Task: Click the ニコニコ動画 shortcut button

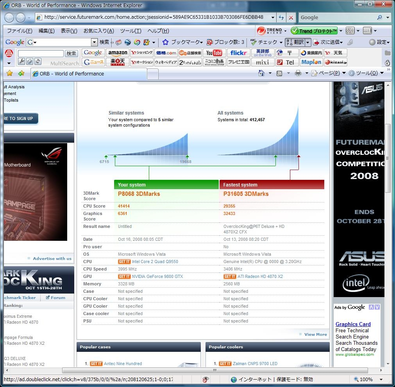Action: coord(214,62)
